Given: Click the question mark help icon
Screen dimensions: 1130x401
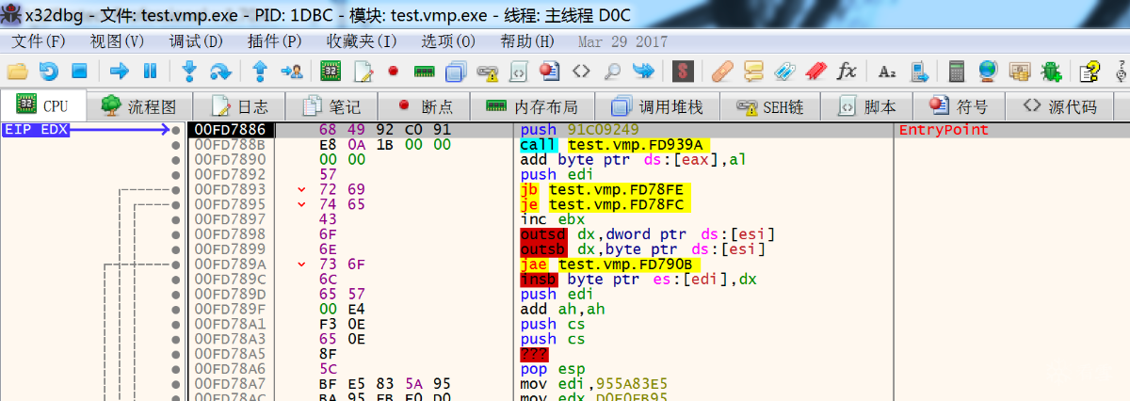Looking at the screenshot, I should point(1090,71).
